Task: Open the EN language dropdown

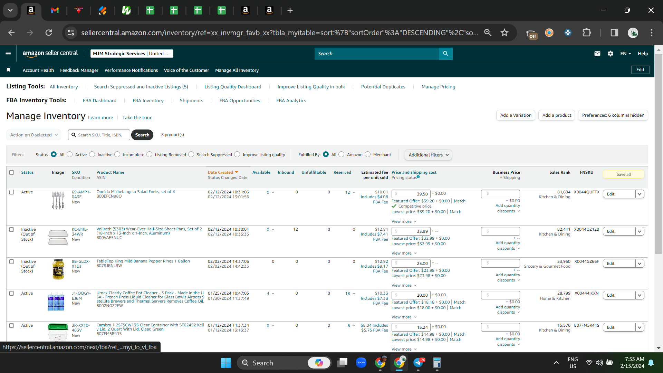Action: point(625,54)
